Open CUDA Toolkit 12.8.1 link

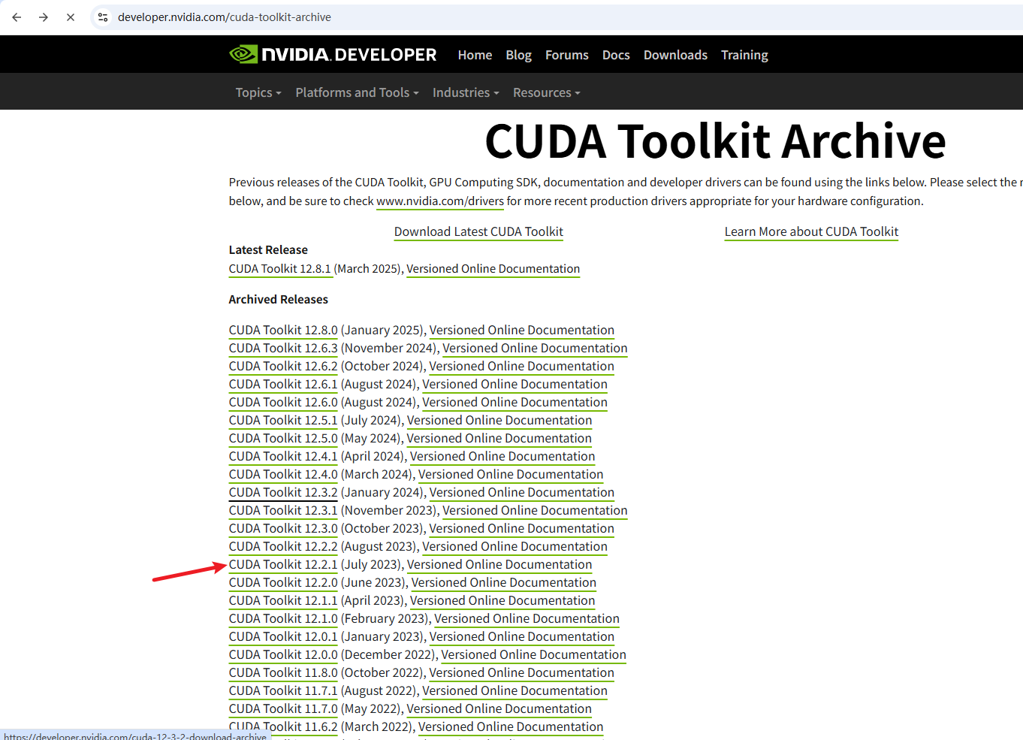point(279,269)
